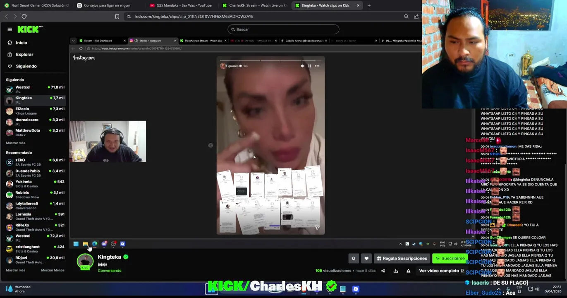Bookmark this page icon in address bar
This screenshot has height=298, width=567.
(x=117, y=16)
